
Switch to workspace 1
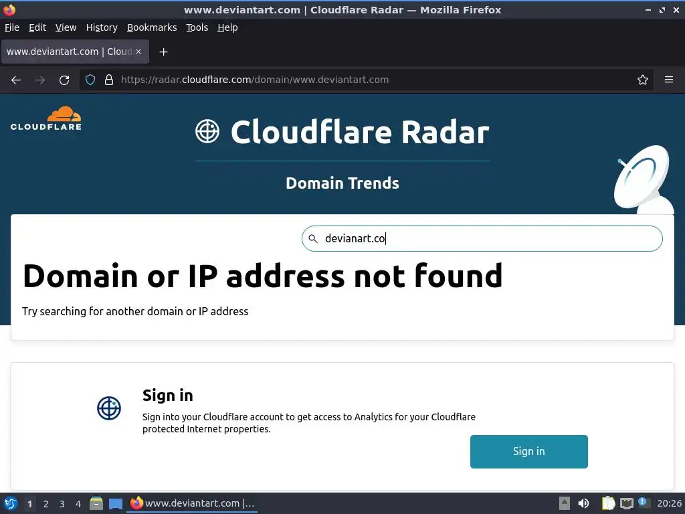[x=29, y=504]
